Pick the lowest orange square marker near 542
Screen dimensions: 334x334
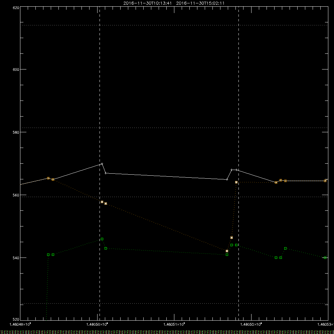click(227, 251)
